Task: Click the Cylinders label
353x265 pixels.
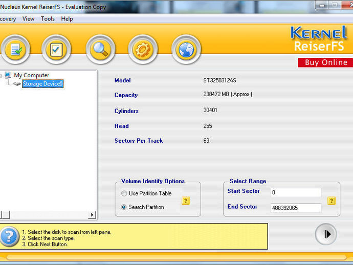Action: click(x=126, y=111)
